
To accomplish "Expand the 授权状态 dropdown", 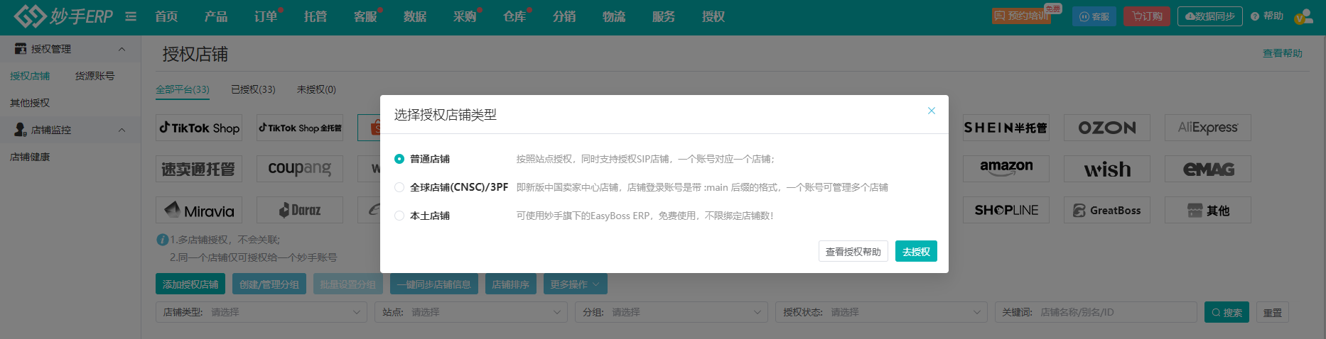I will point(881,312).
